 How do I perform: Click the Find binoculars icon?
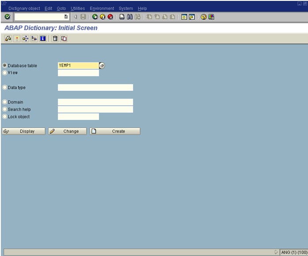pos(129,17)
